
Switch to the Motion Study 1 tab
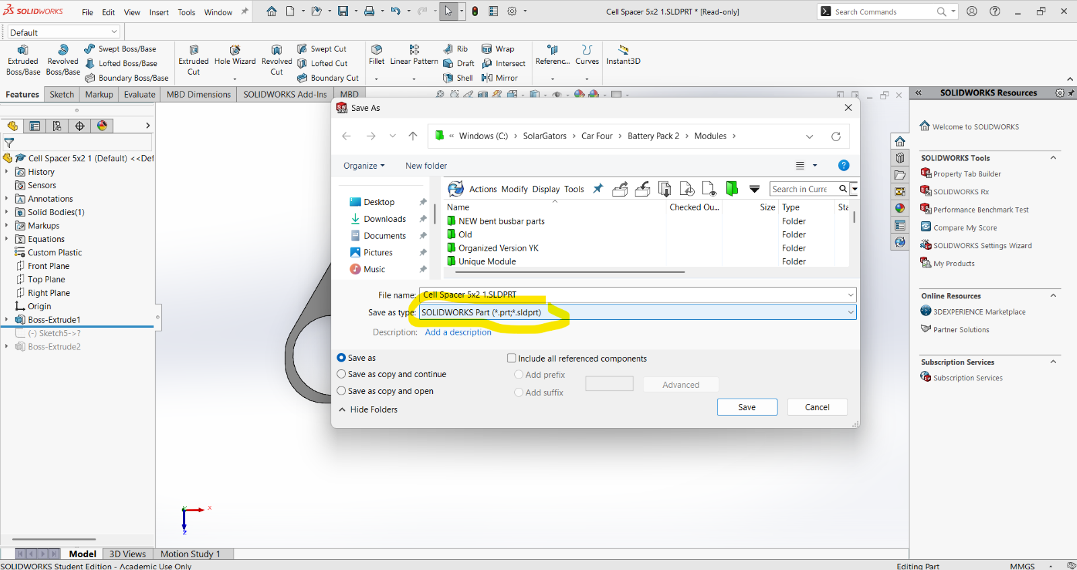pos(190,554)
